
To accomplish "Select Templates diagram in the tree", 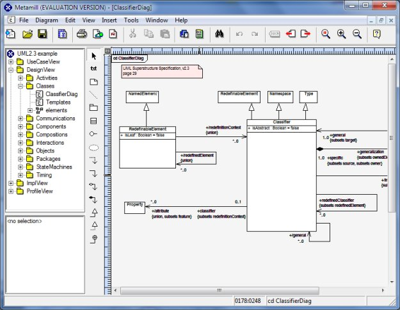I will (58, 102).
